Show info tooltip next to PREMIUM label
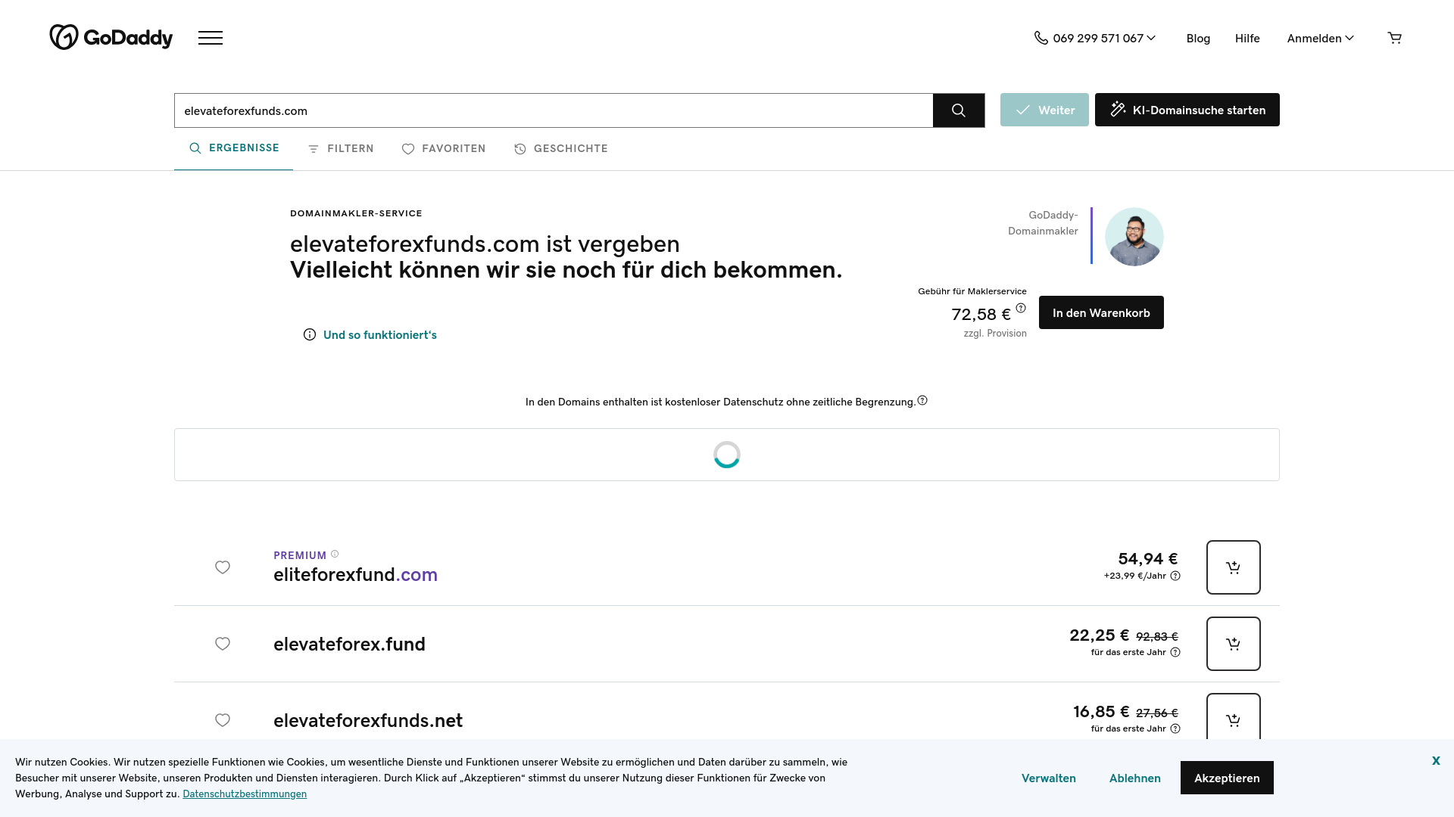This screenshot has width=1454, height=817. tap(335, 554)
